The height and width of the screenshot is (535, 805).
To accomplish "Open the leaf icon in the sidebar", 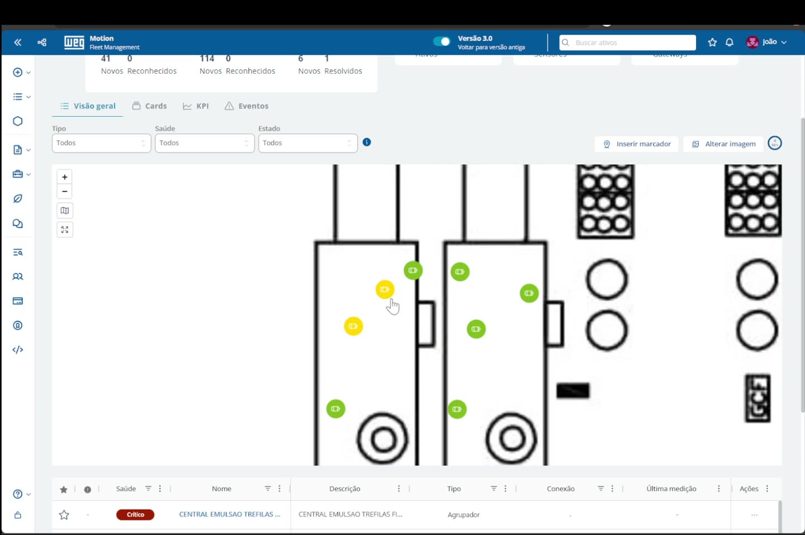I will (18, 199).
